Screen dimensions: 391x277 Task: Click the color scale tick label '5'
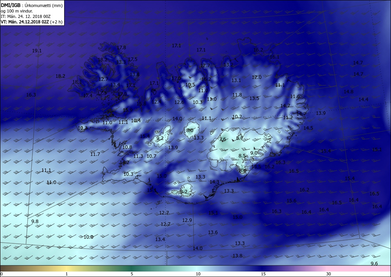pyautogui.click(x=132, y=274)
